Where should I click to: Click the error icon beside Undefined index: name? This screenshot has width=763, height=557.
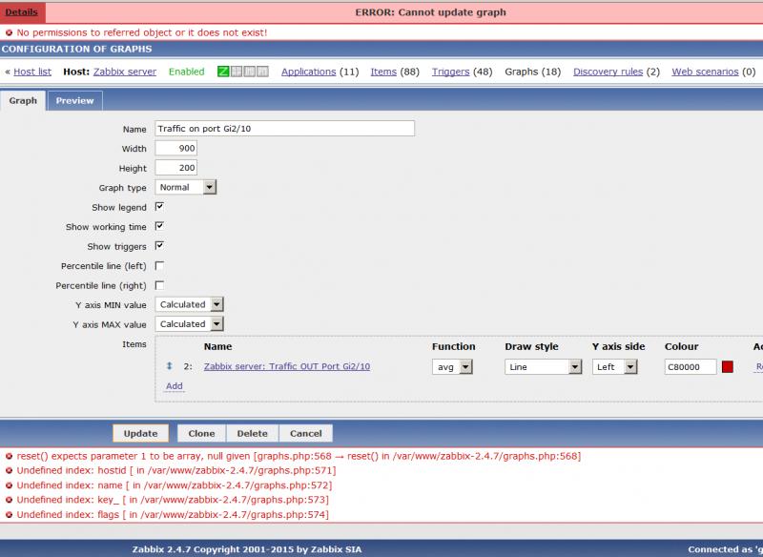[9, 485]
